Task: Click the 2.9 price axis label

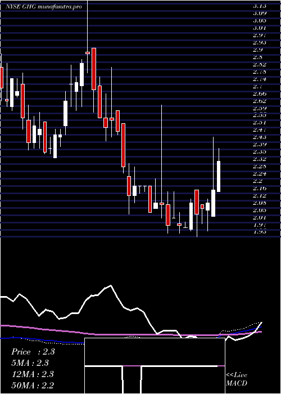Action: (x=257, y=50)
